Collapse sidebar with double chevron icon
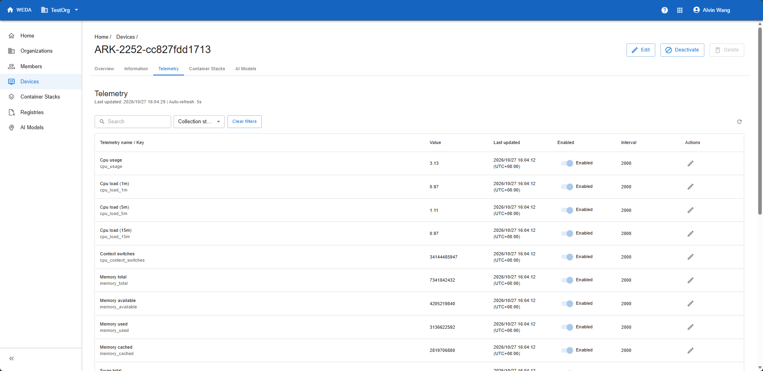The width and height of the screenshot is (763, 371). pyautogui.click(x=12, y=359)
